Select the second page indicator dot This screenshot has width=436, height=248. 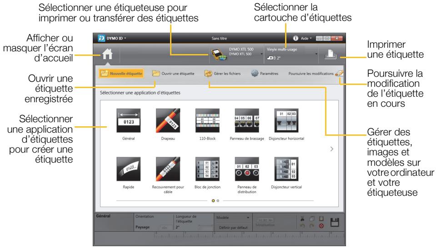(x=218, y=200)
